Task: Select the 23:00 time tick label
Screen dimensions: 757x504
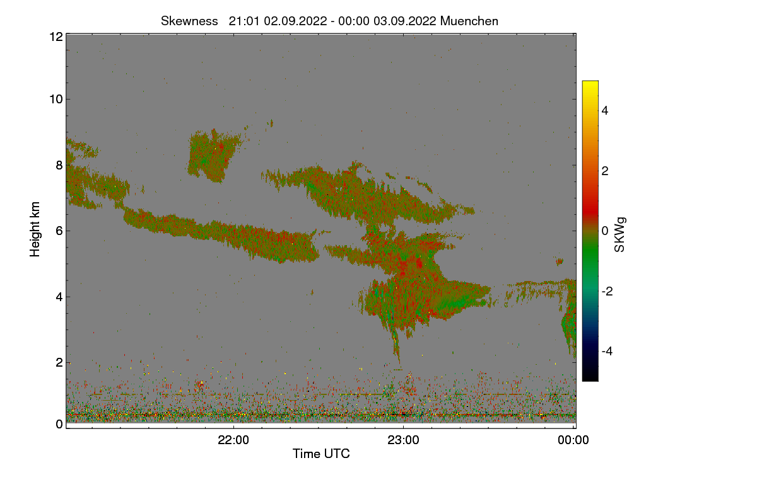Action: tap(404, 440)
